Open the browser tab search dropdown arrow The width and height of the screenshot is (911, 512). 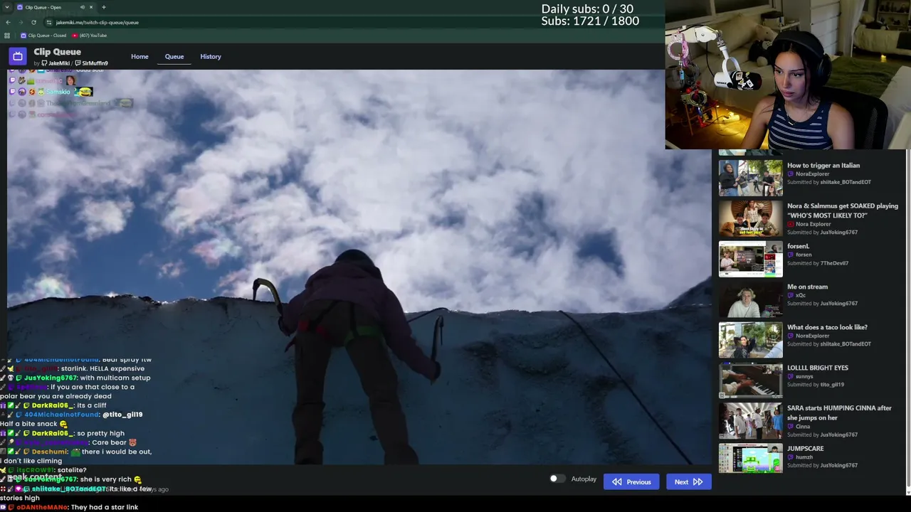(7, 7)
